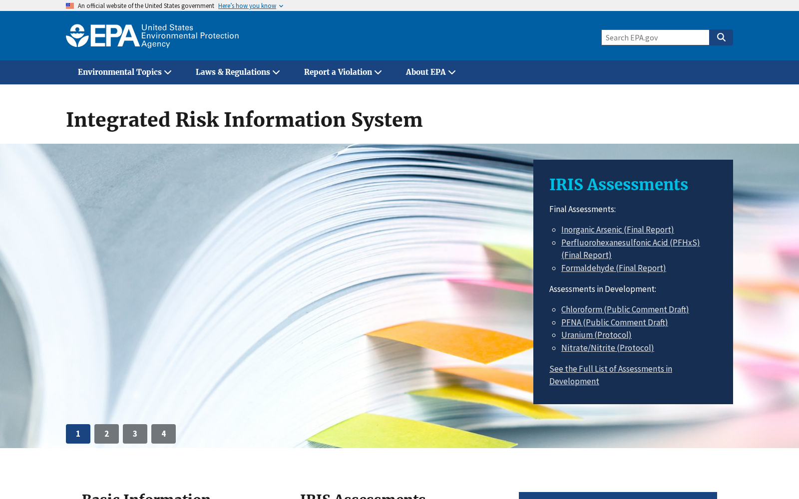Click "Final Assessments:" label

pos(582,209)
